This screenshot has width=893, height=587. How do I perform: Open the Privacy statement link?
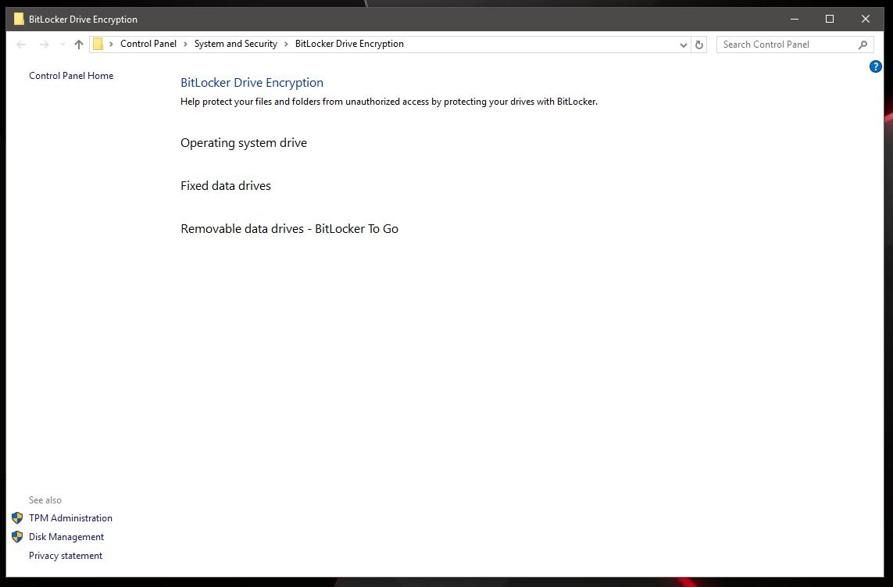point(66,556)
